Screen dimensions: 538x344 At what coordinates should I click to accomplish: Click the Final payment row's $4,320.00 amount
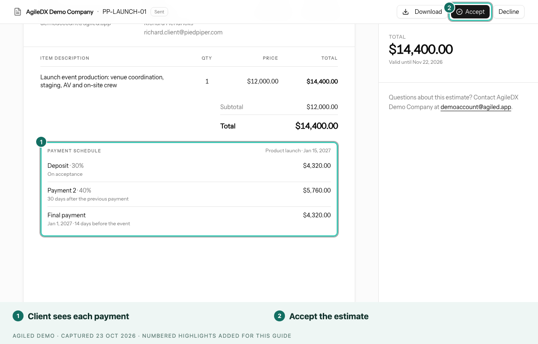pyautogui.click(x=317, y=215)
